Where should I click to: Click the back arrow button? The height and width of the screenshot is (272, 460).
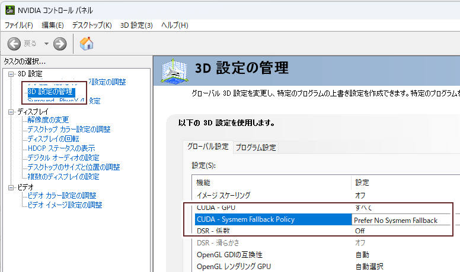click(x=14, y=44)
